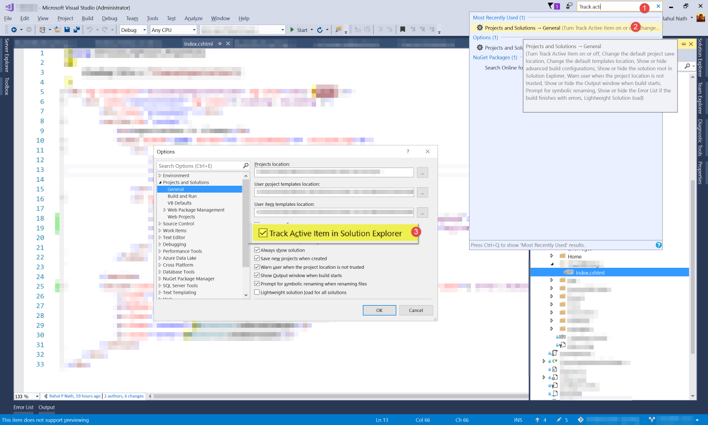
Task: Open Find in Files from the toolbar
Action: click(338, 30)
